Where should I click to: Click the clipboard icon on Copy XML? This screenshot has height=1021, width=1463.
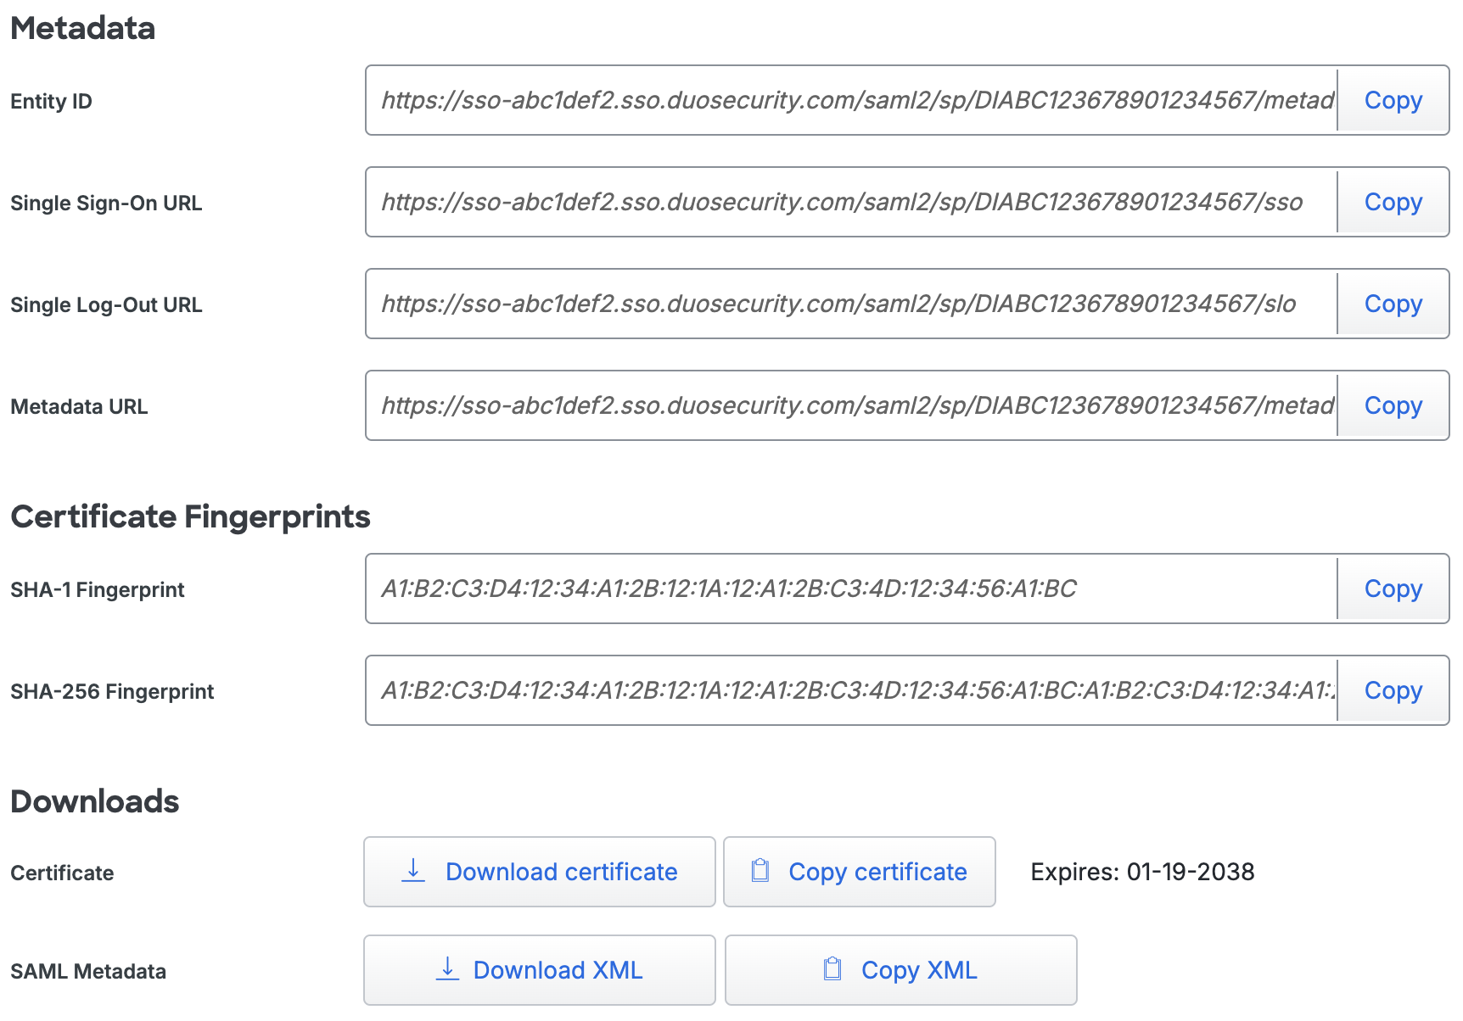(x=833, y=969)
